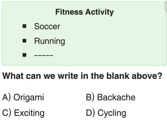Click the question text about the blank
This screenshot has height=122, width=167.
82,76
